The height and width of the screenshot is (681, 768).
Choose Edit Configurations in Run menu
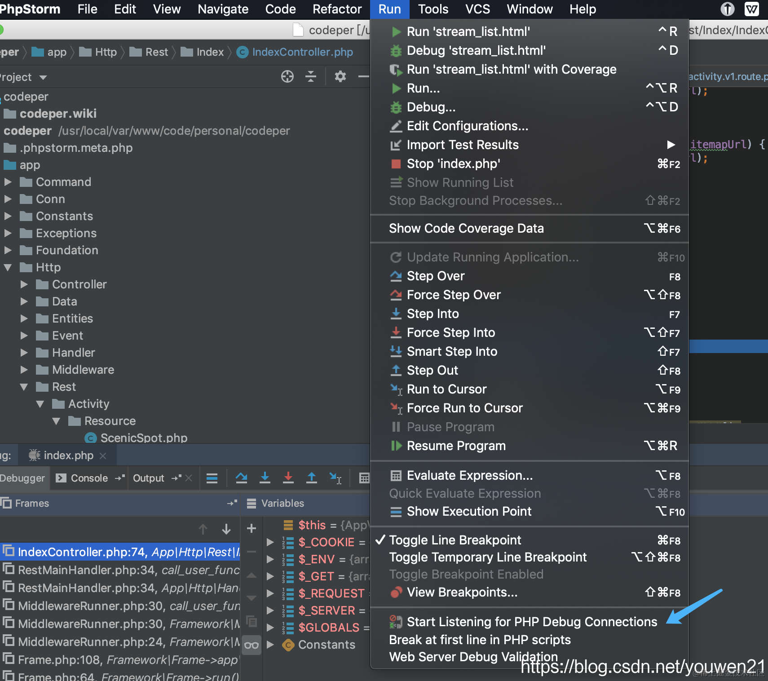pyautogui.click(x=529, y=126)
